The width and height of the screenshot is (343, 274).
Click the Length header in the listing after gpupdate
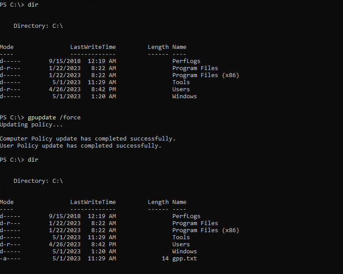[158, 202]
